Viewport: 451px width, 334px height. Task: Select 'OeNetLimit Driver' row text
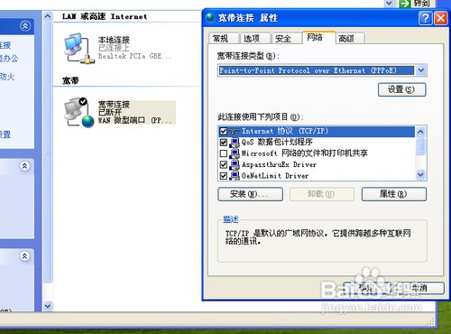(275, 176)
